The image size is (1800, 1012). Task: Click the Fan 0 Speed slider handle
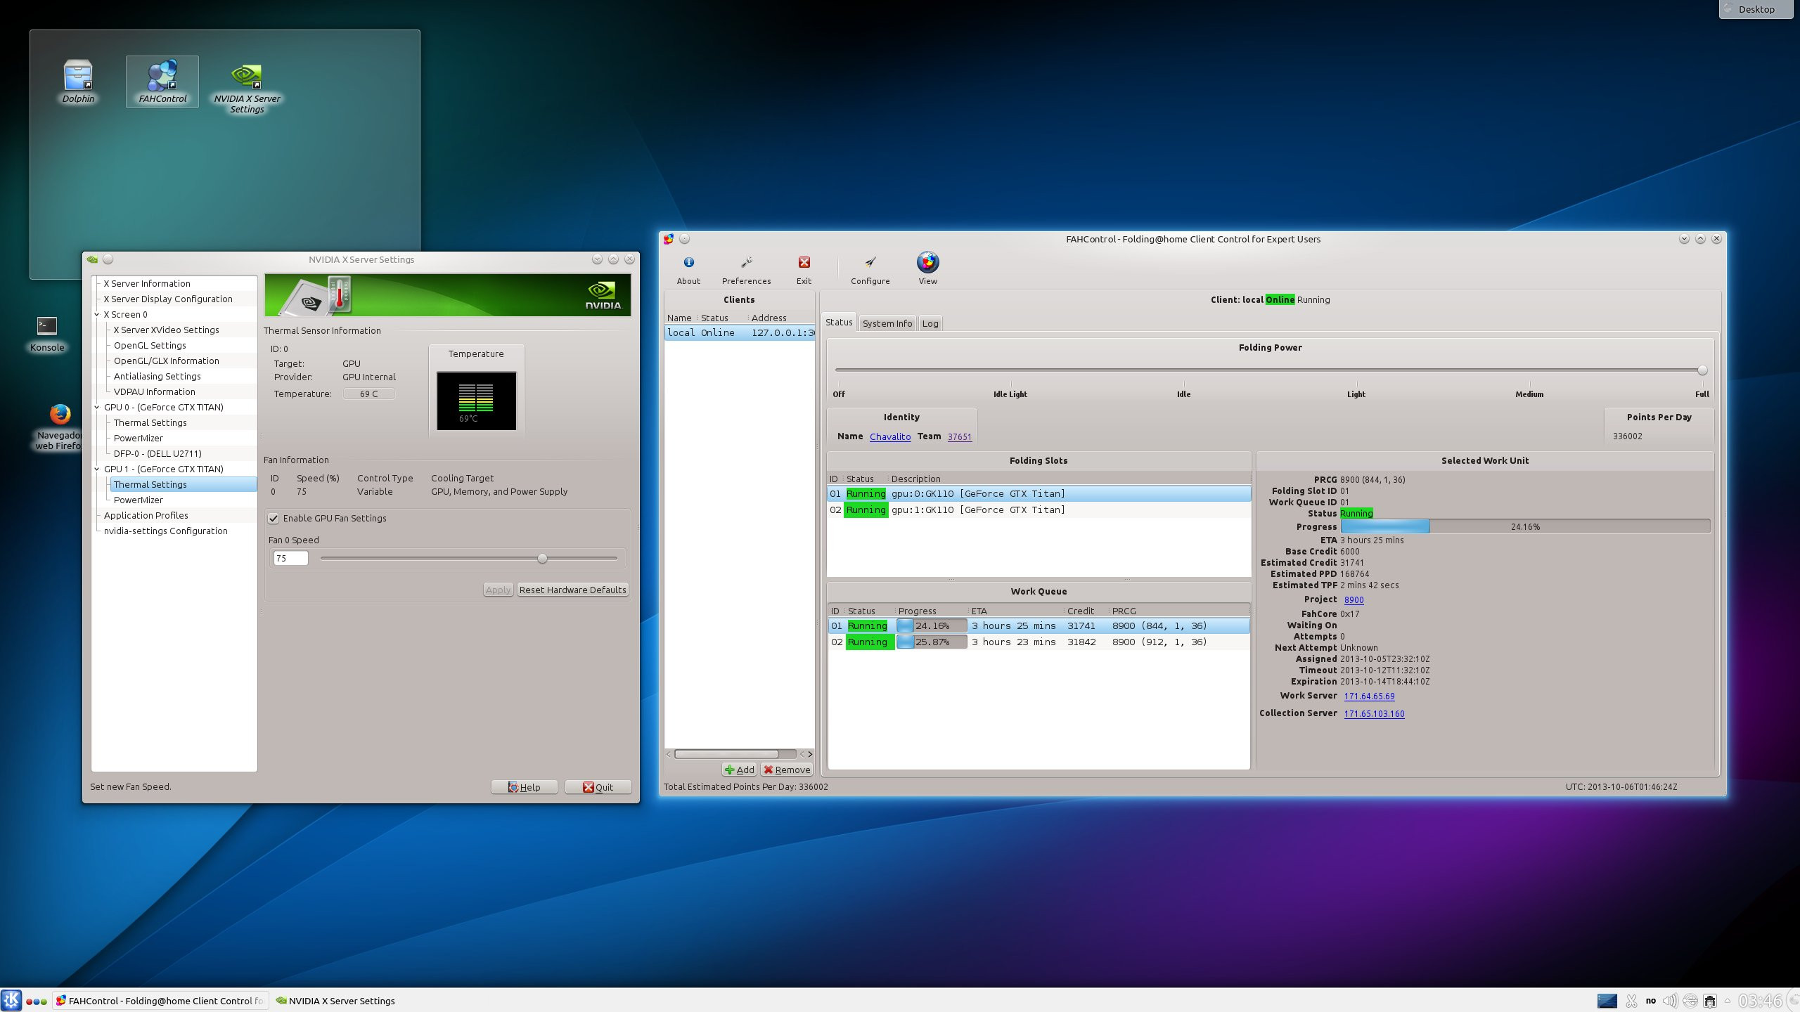pos(542,559)
